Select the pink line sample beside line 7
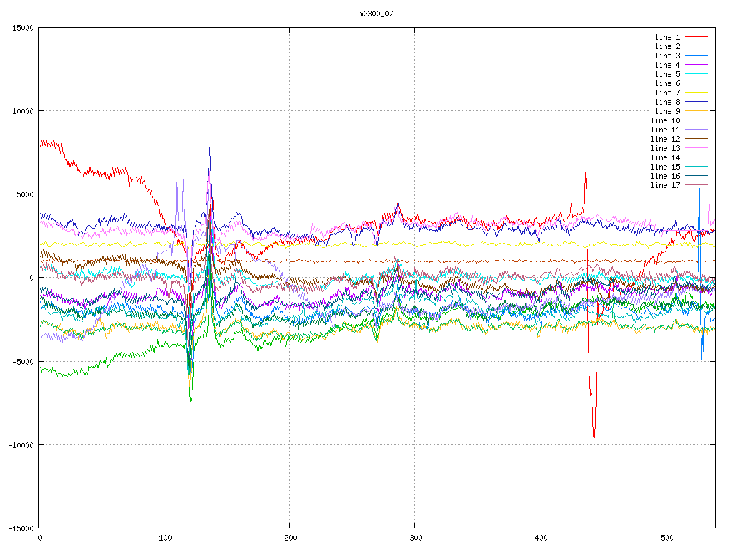 click(696, 93)
